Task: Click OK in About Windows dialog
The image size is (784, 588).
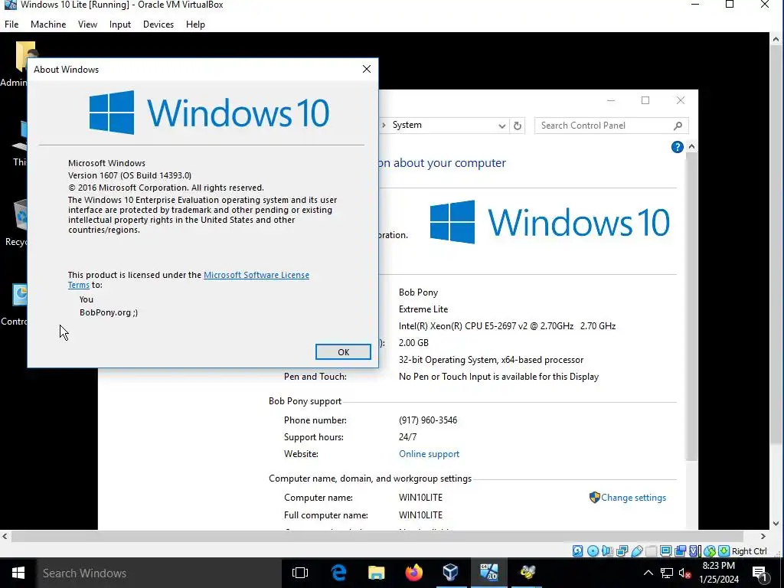Action: pyautogui.click(x=343, y=352)
